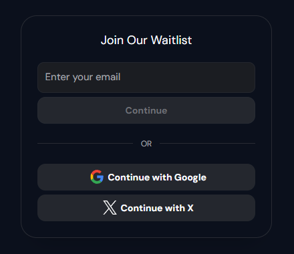Viewport: 294px width, 254px height.
Task: Click the dark background outside the waitlist card
Action: pyautogui.click(x=10, y=127)
